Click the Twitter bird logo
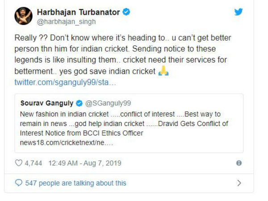This screenshot has height=201, width=268. [239, 12]
